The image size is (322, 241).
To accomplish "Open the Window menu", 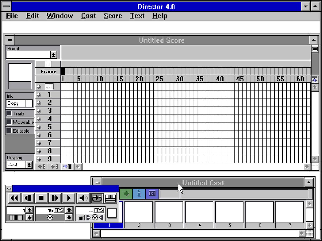I will pos(60,16).
